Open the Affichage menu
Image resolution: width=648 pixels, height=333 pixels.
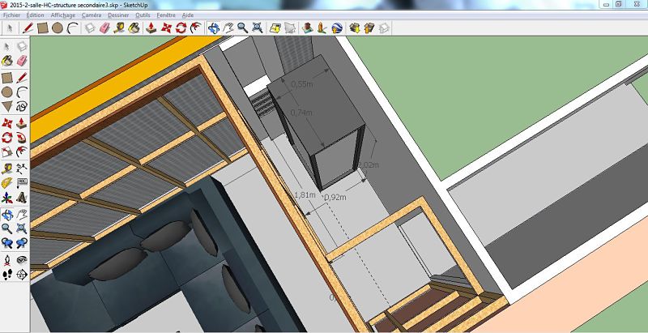point(62,15)
